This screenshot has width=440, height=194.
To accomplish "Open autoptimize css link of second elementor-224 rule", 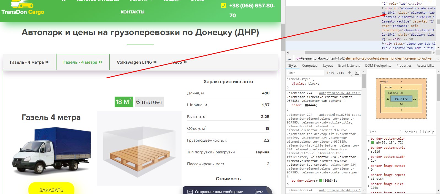I will click(x=340, y=115).
